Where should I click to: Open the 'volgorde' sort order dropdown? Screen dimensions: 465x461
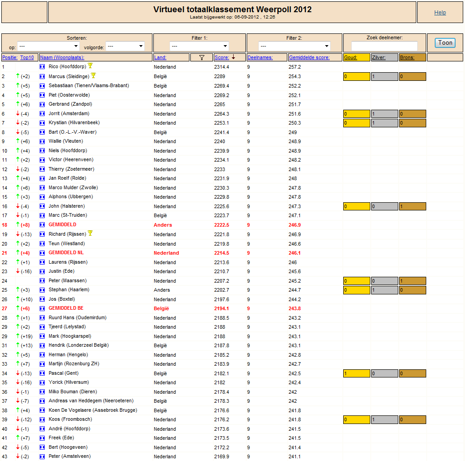tap(125, 46)
